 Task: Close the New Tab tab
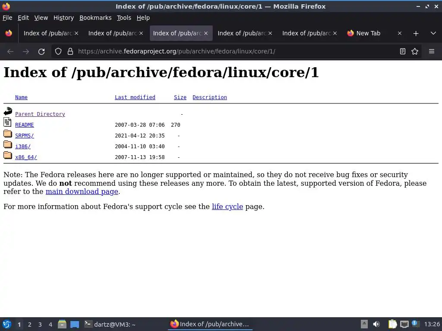[399, 33]
